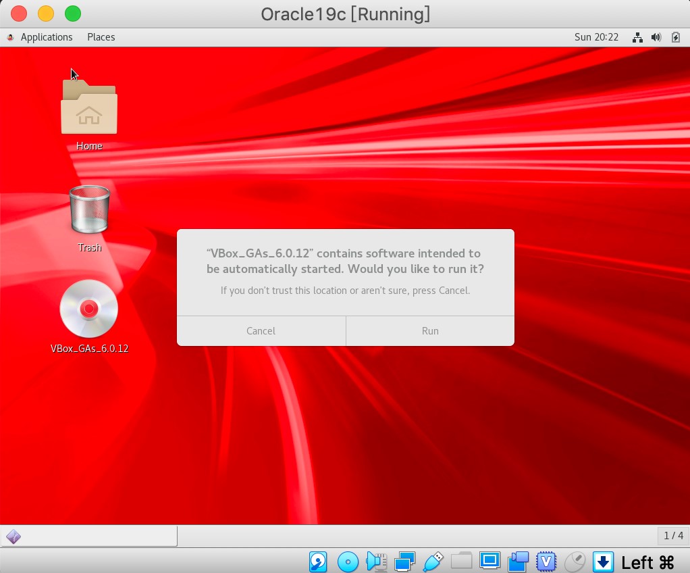
Task: Click the CPU virtualization V chip icon
Action: coord(547,562)
